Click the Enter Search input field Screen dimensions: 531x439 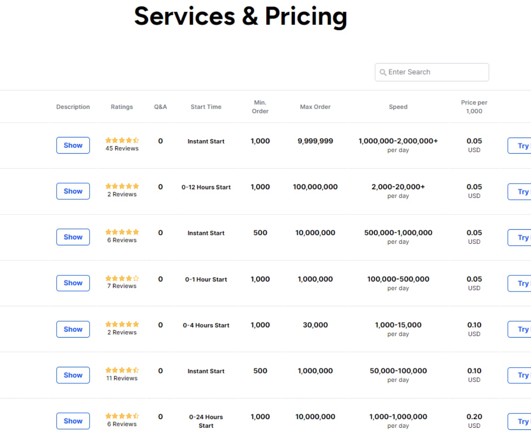coord(432,72)
